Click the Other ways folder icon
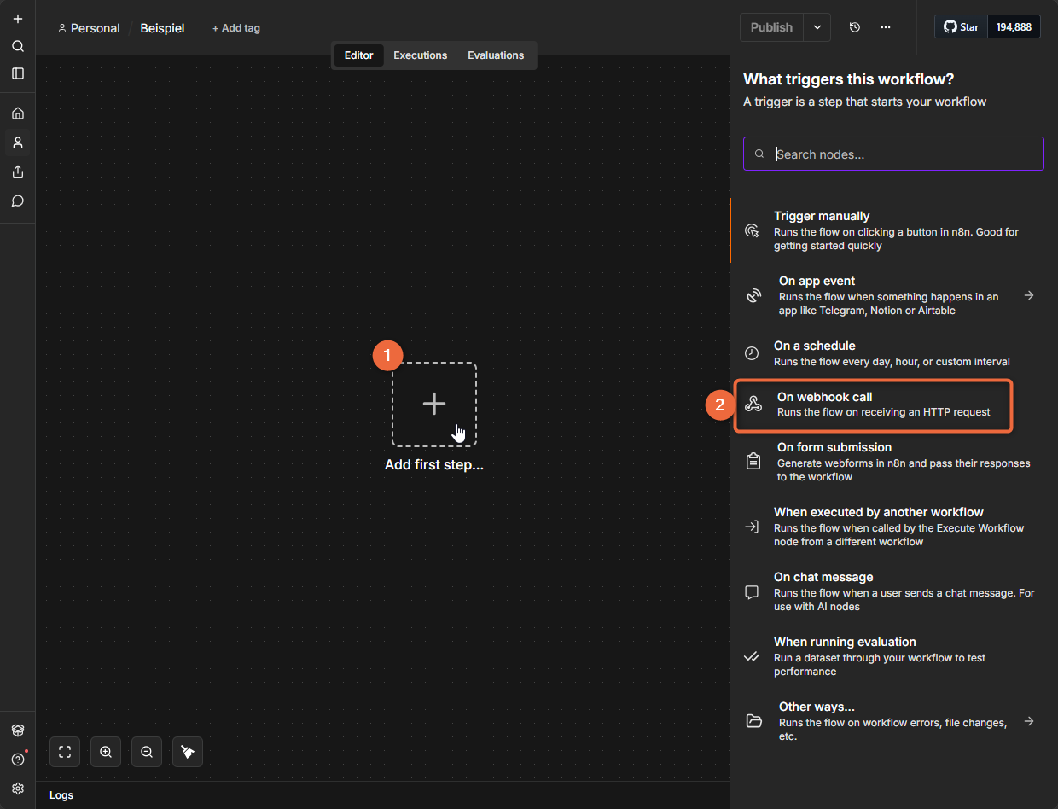The width and height of the screenshot is (1058, 809). click(753, 721)
